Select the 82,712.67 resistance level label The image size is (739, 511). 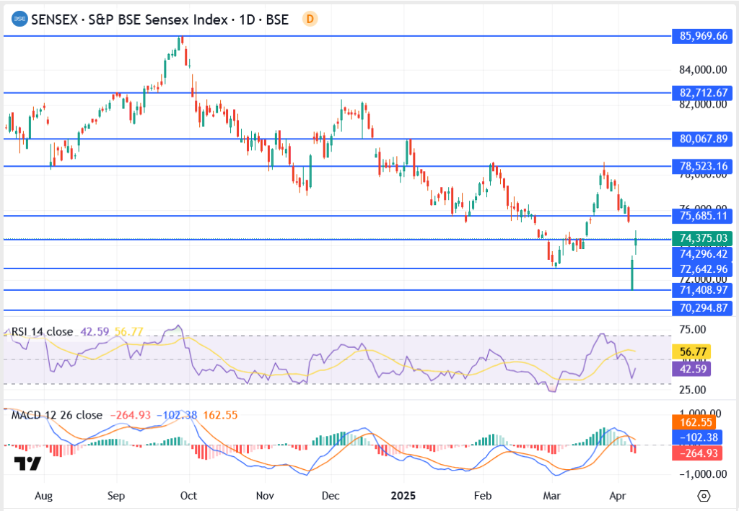pyautogui.click(x=702, y=92)
